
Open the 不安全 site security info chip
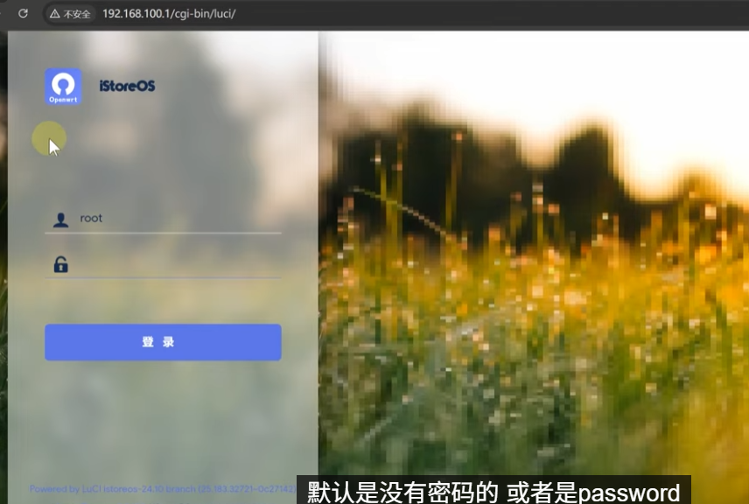click(x=70, y=14)
